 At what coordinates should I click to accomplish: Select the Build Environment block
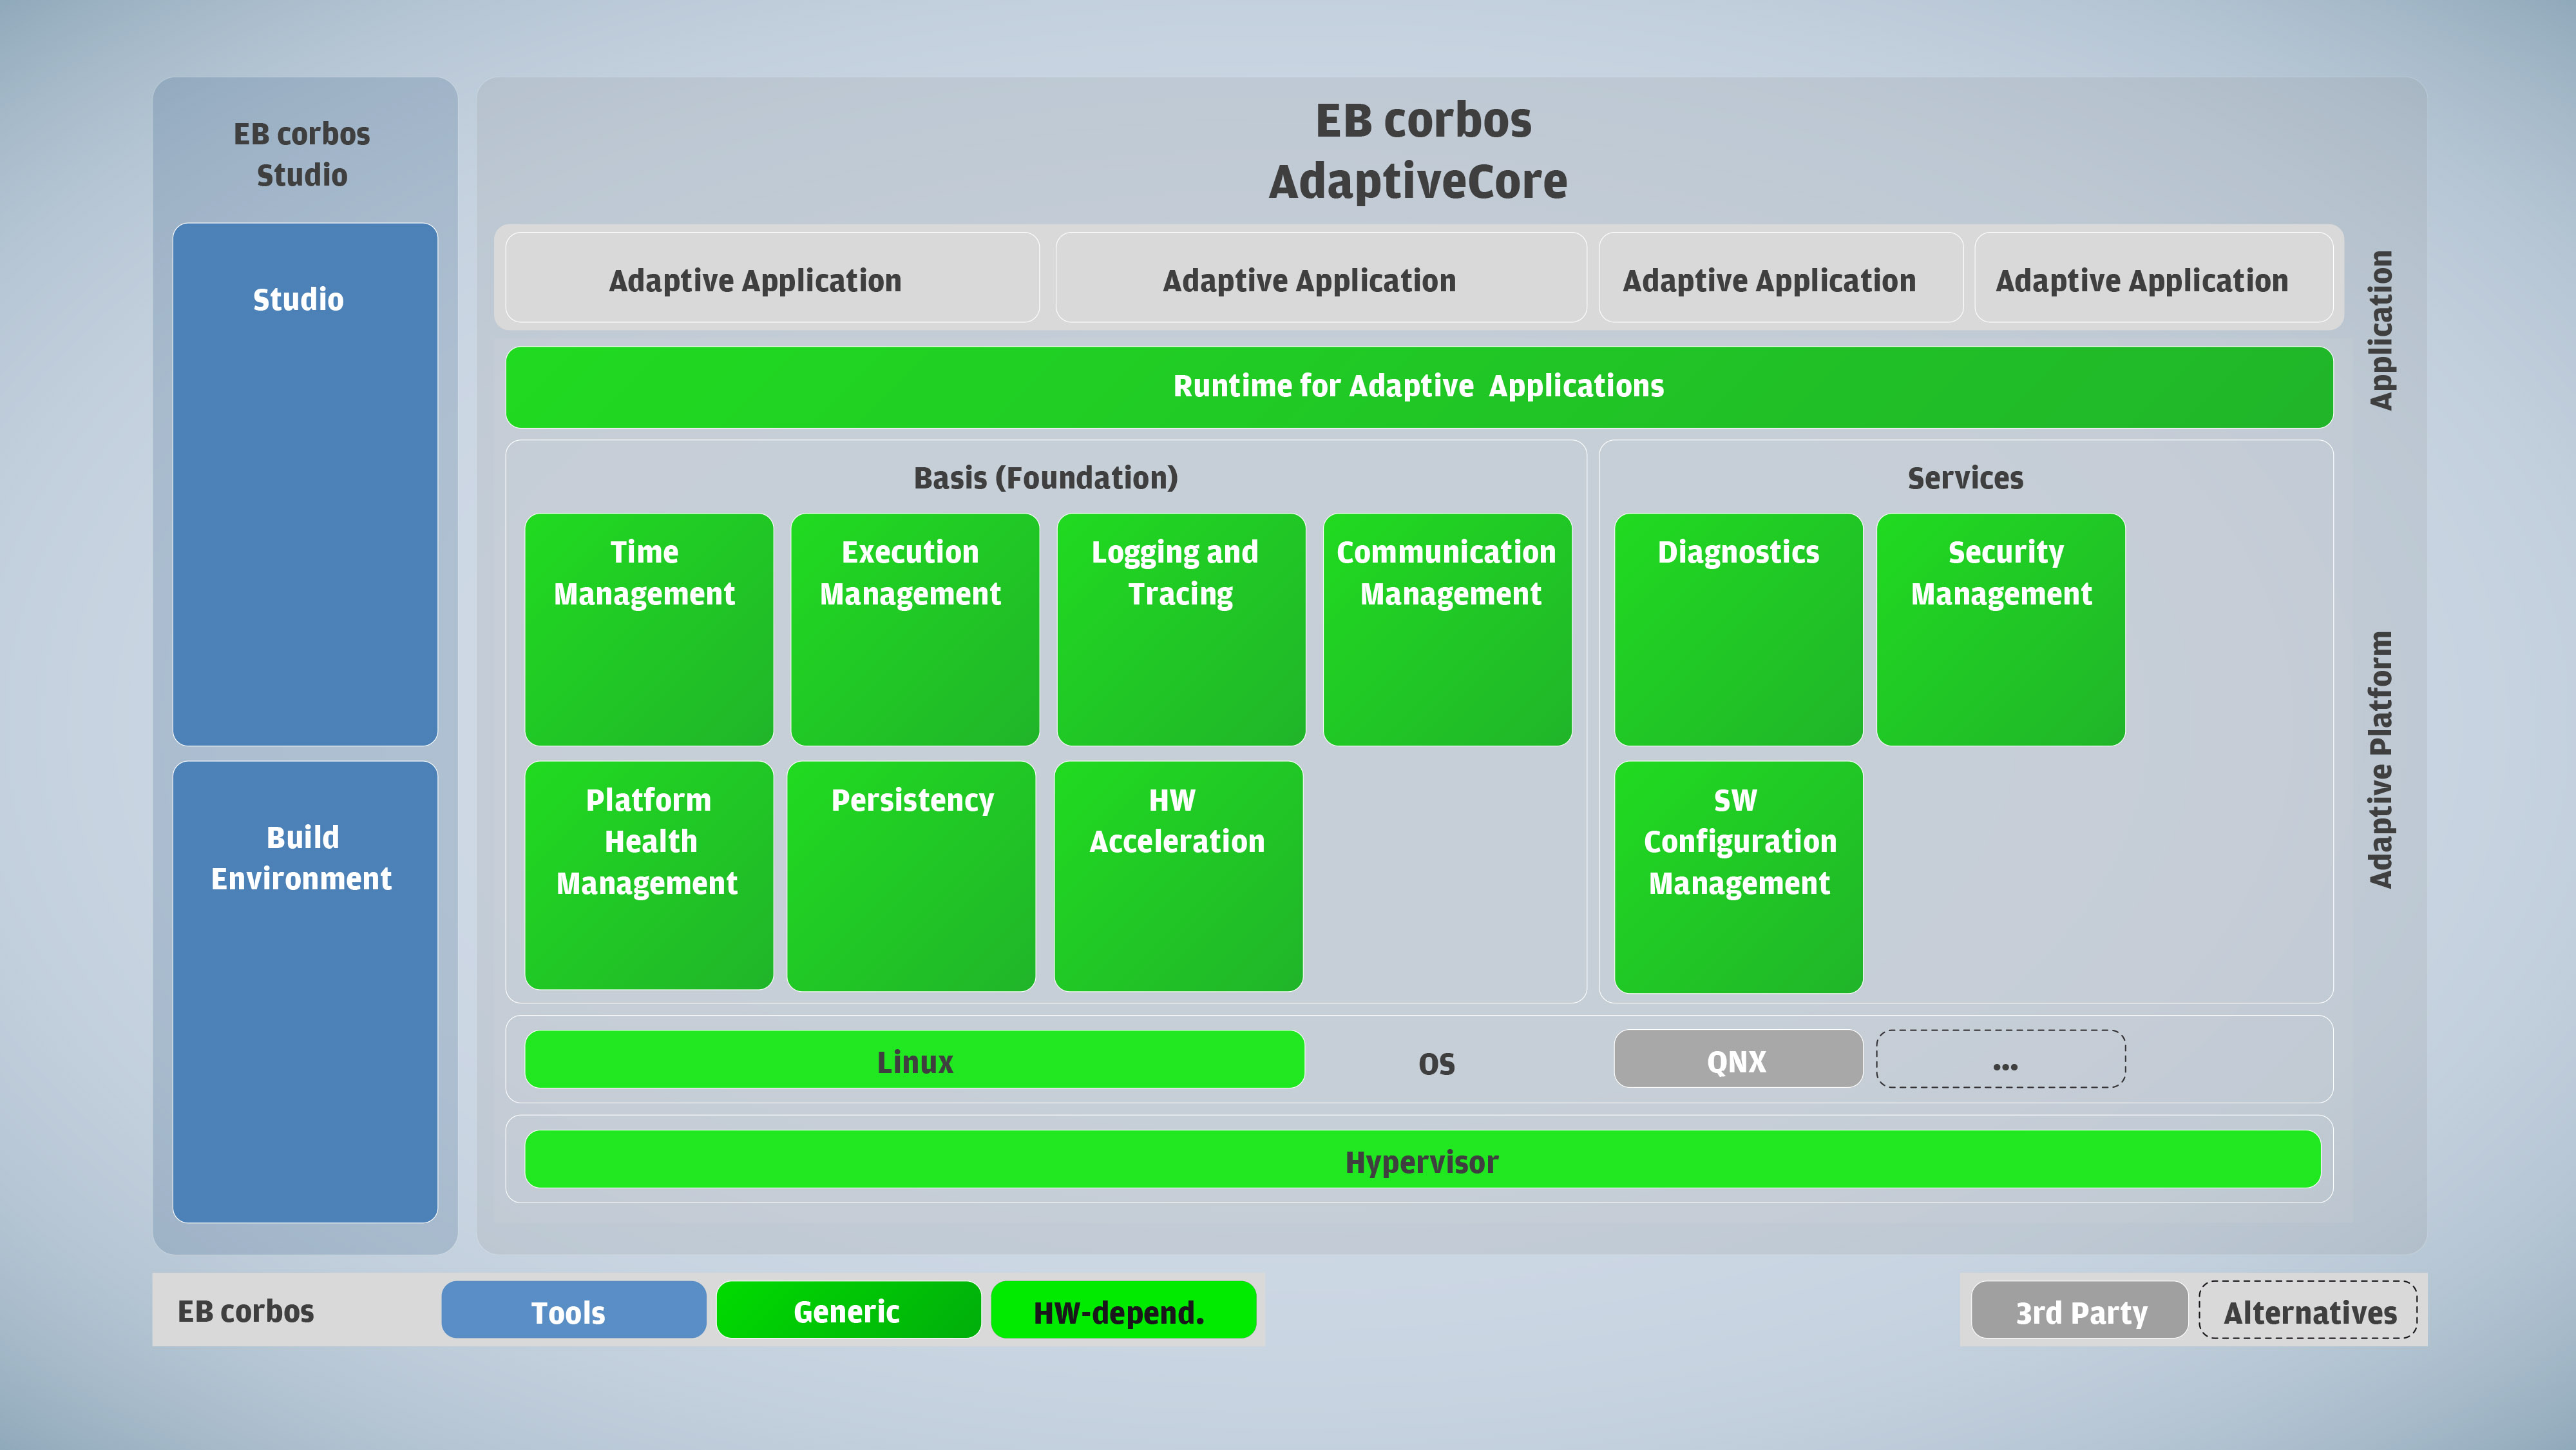[x=305, y=992]
